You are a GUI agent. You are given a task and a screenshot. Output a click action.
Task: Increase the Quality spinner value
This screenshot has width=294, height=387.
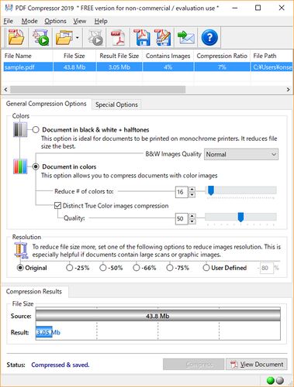click(x=192, y=216)
